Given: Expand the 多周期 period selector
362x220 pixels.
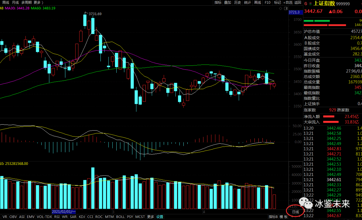Looking at the screenshot, I should click(26, 2).
